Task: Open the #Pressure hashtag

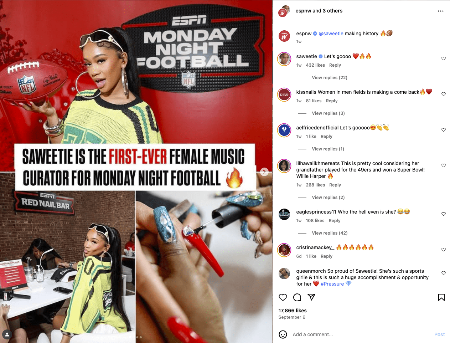Action: 332,284
